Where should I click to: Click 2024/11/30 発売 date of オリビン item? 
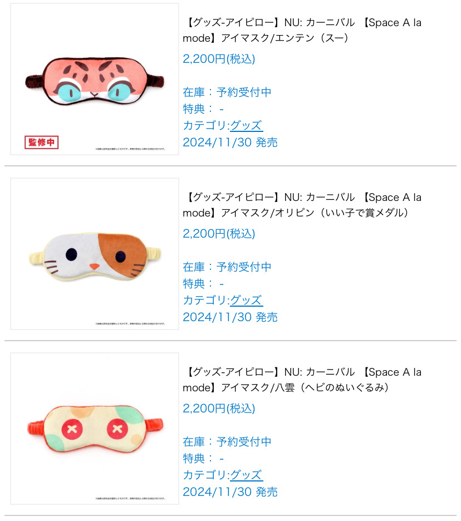(x=230, y=317)
